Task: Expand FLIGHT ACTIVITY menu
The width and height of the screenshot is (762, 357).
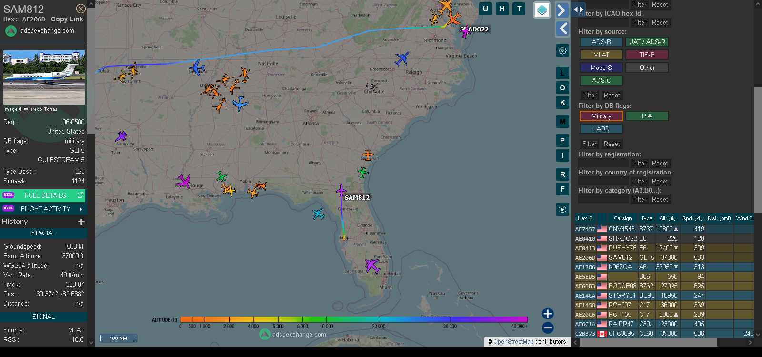Action: [x=43, y=209]
